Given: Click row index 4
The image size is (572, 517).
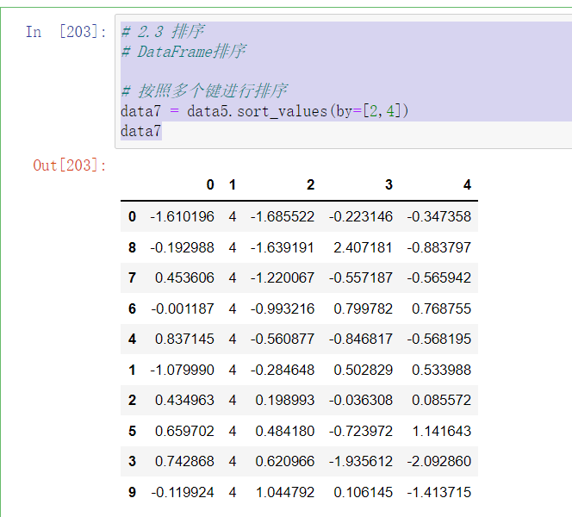Looking at the screenshot, I should [x=132, y=339].
